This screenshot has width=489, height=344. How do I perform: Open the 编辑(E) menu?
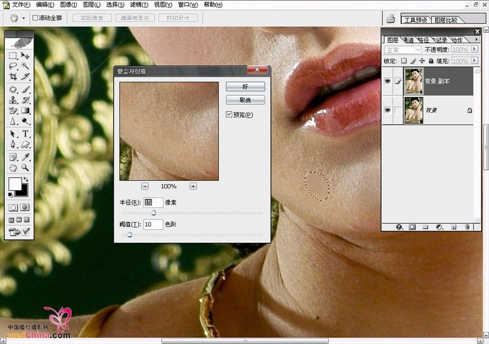tap(45, 5)
